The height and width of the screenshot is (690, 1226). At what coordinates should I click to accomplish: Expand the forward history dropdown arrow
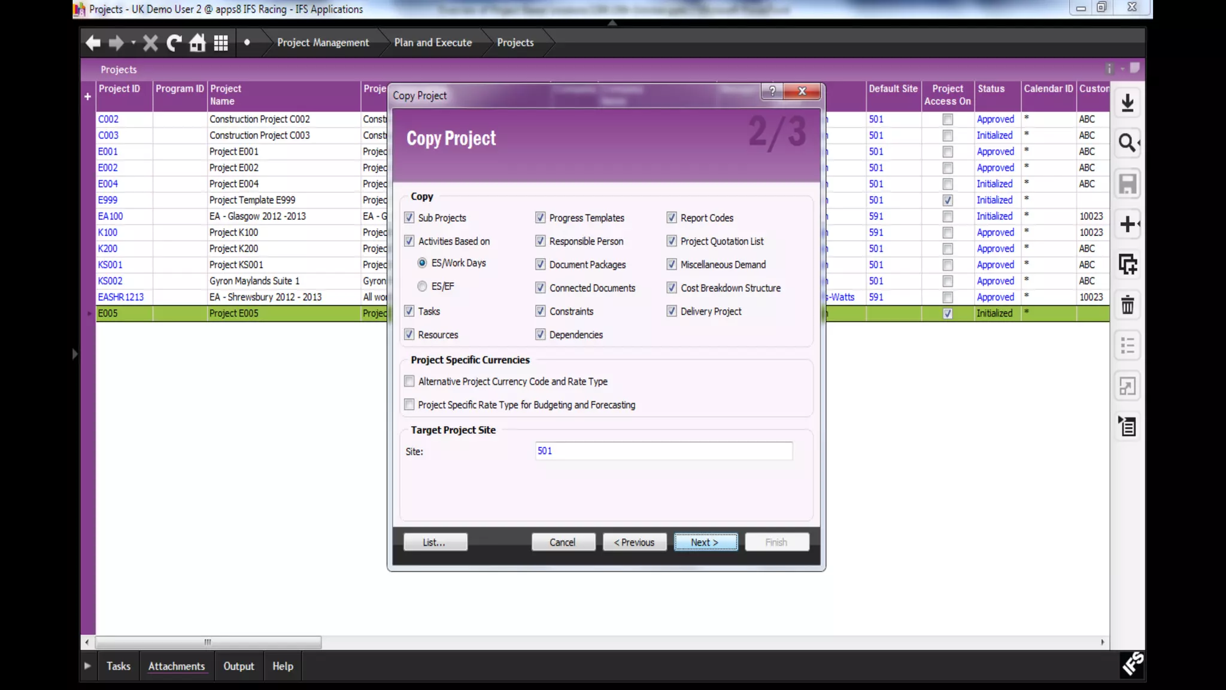pyautogui.click(x=133, y=43)
